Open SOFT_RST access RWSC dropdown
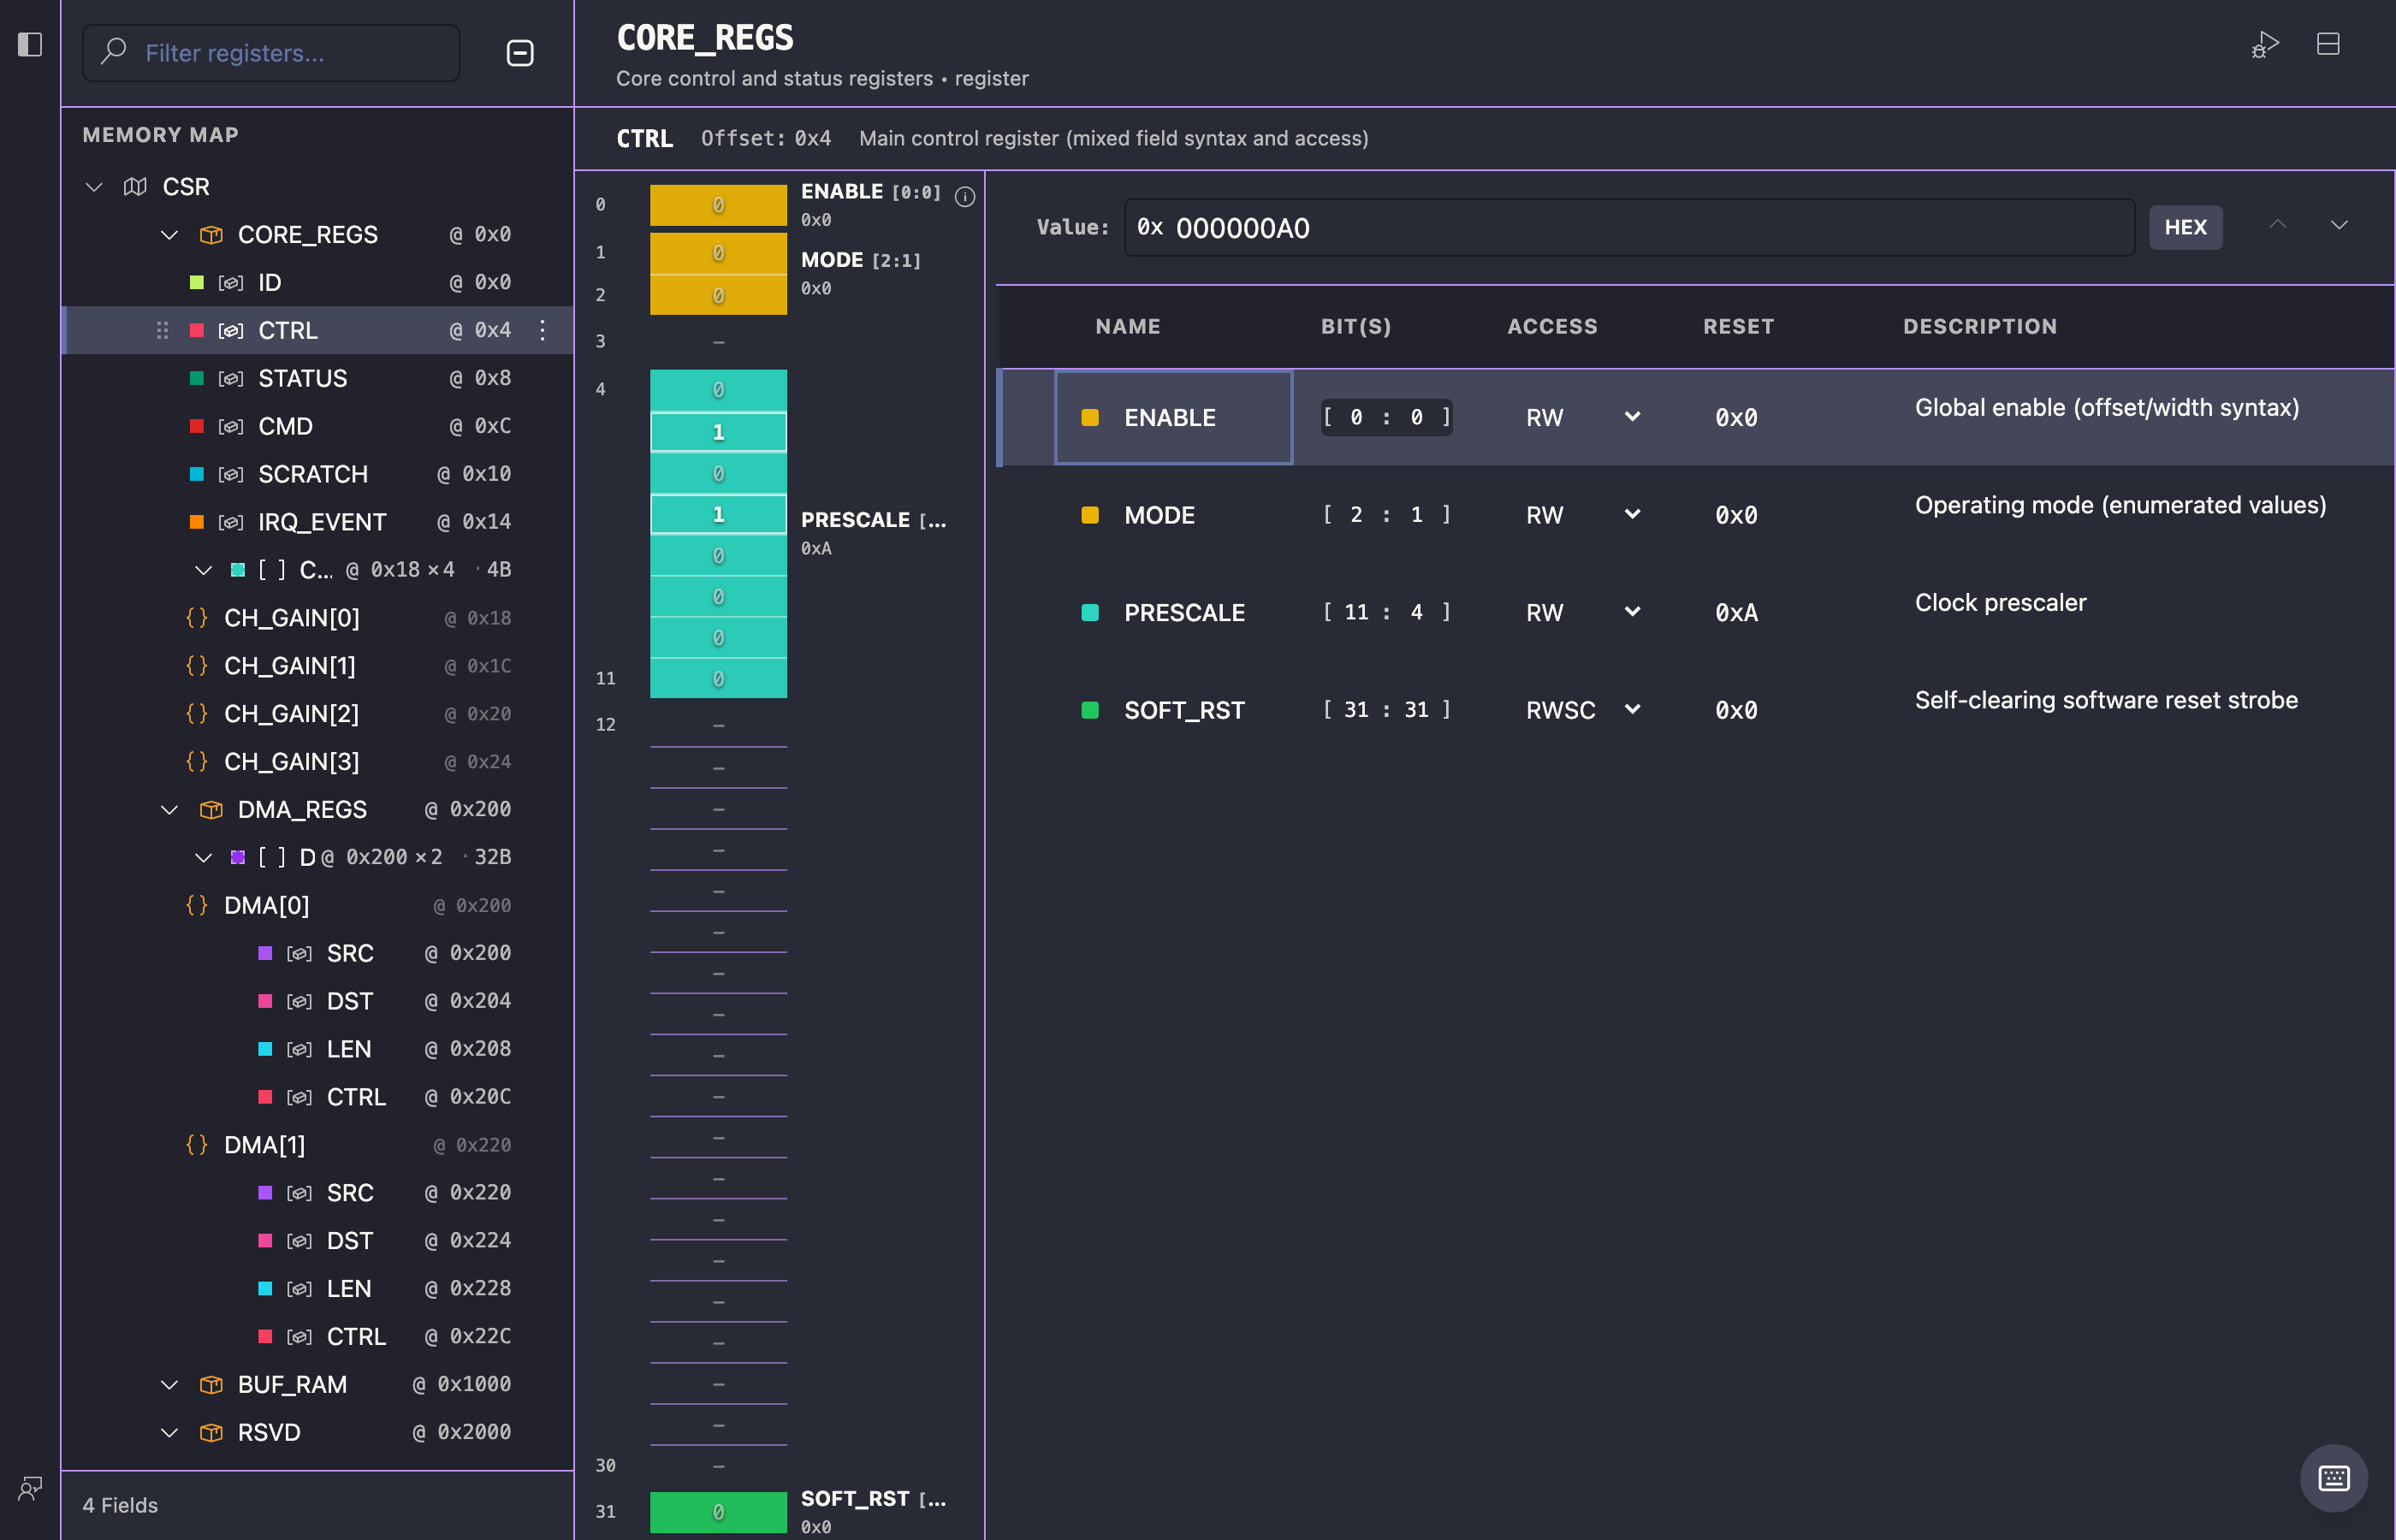The width and height of the screenshot is (2396, 1540). pyautogui.click(x=1583, y=710)
